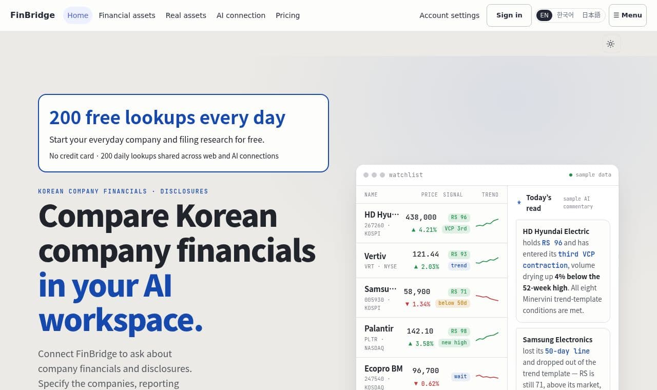Open the hamburger Menu button

point(627,15)
